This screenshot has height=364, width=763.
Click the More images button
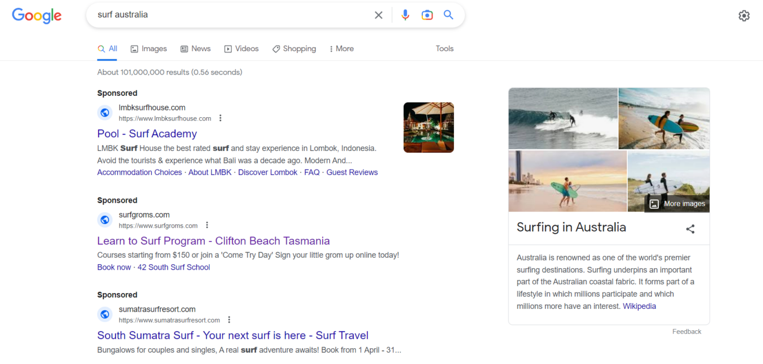[x=677, y=204]
